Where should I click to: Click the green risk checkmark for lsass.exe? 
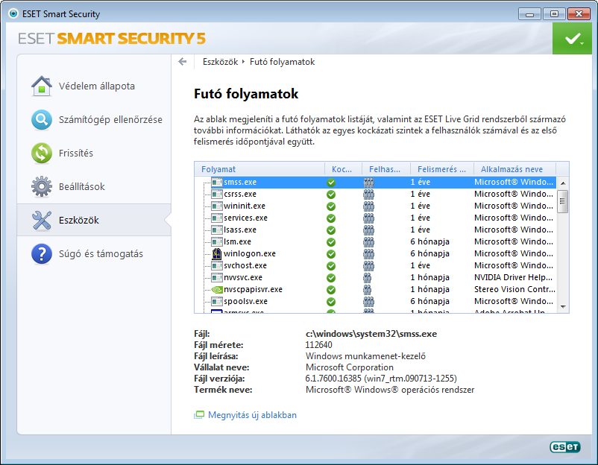click(x=331, y=230)
